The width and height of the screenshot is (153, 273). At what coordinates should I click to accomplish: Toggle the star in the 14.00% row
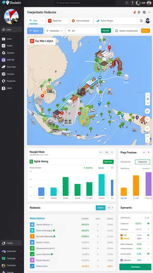98,254
